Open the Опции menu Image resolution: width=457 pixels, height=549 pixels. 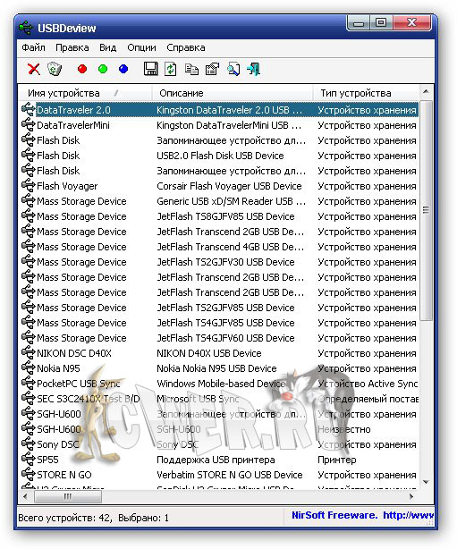pyautogui.click(x=141, y=47)
